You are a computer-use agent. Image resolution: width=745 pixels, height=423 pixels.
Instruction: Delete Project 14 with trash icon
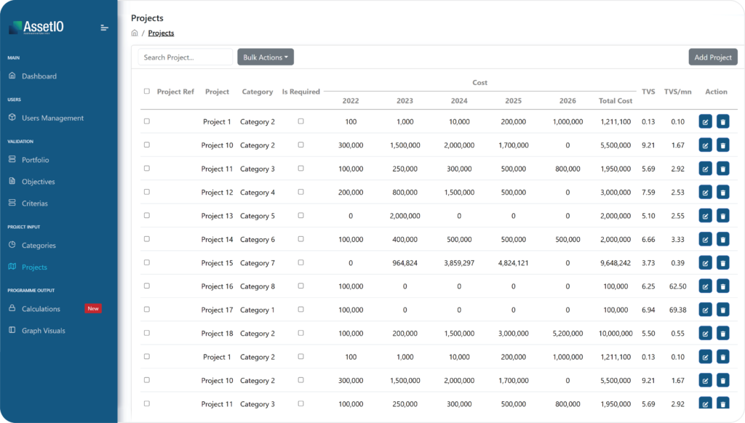(x=722, y=239)
